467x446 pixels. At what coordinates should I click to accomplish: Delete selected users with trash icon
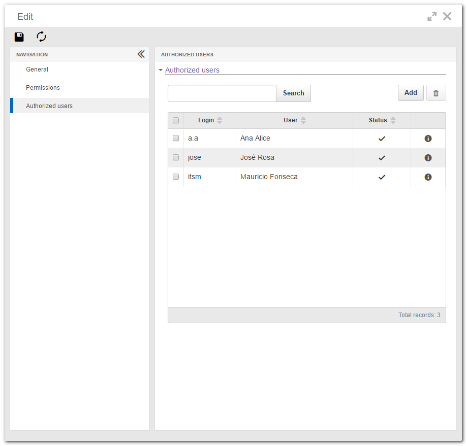tap(436, 93)
